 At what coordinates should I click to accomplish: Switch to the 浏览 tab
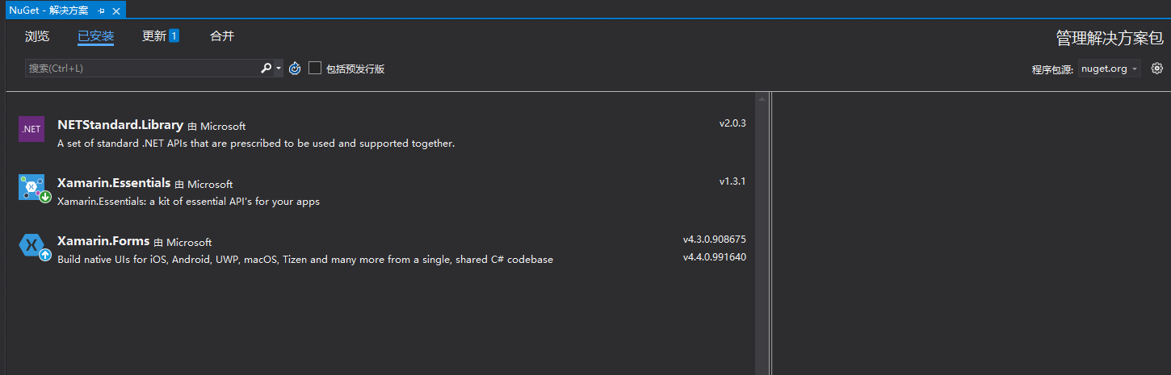pyautogui.click(x=37, y=36)
